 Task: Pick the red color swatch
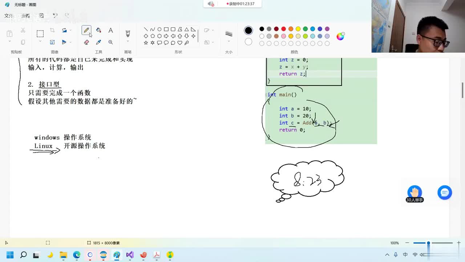(x=283, y=29)
